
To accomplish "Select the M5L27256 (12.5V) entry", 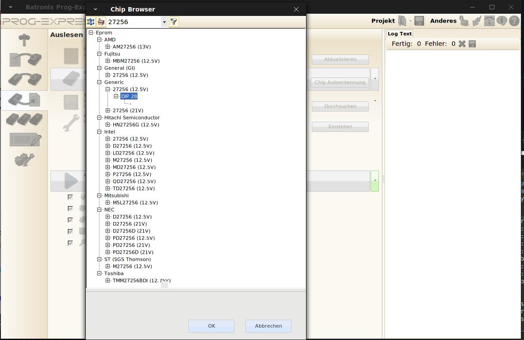I will [x=135, y=202].
